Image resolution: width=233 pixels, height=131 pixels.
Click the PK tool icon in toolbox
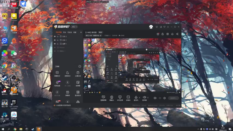pyautogui.click(x=57, y=102)
